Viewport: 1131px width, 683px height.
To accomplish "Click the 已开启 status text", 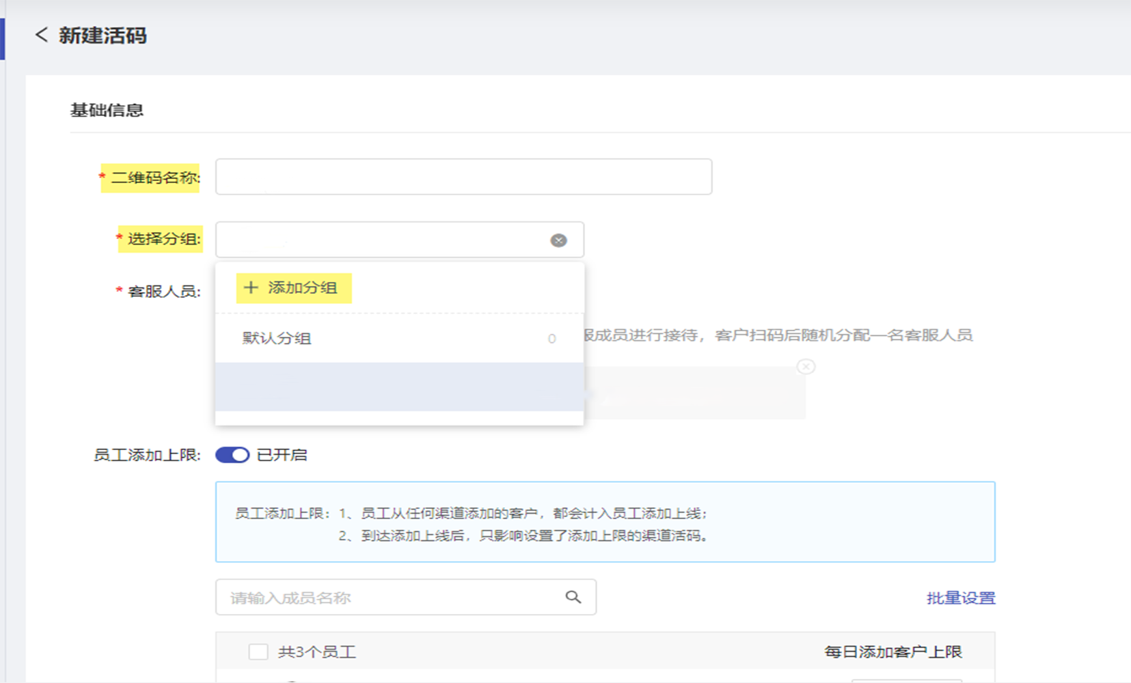I will coord(282,455).
